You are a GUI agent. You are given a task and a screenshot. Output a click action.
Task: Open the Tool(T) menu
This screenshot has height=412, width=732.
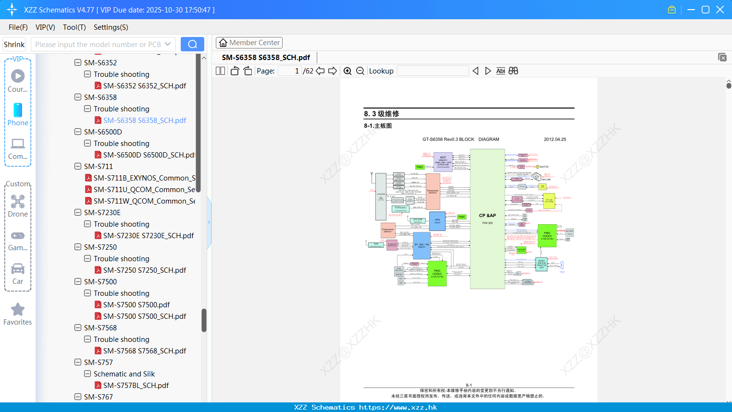74,27
